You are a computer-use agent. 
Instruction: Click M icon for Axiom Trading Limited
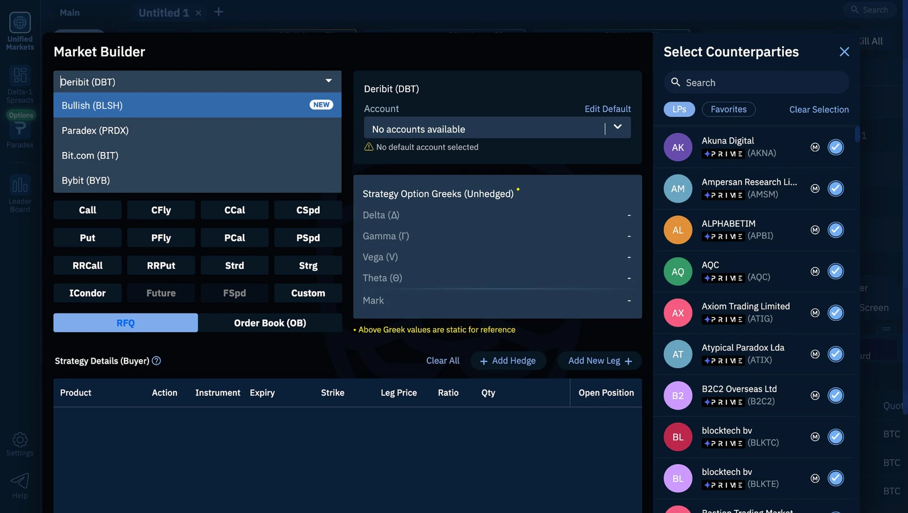pos(815,313)
